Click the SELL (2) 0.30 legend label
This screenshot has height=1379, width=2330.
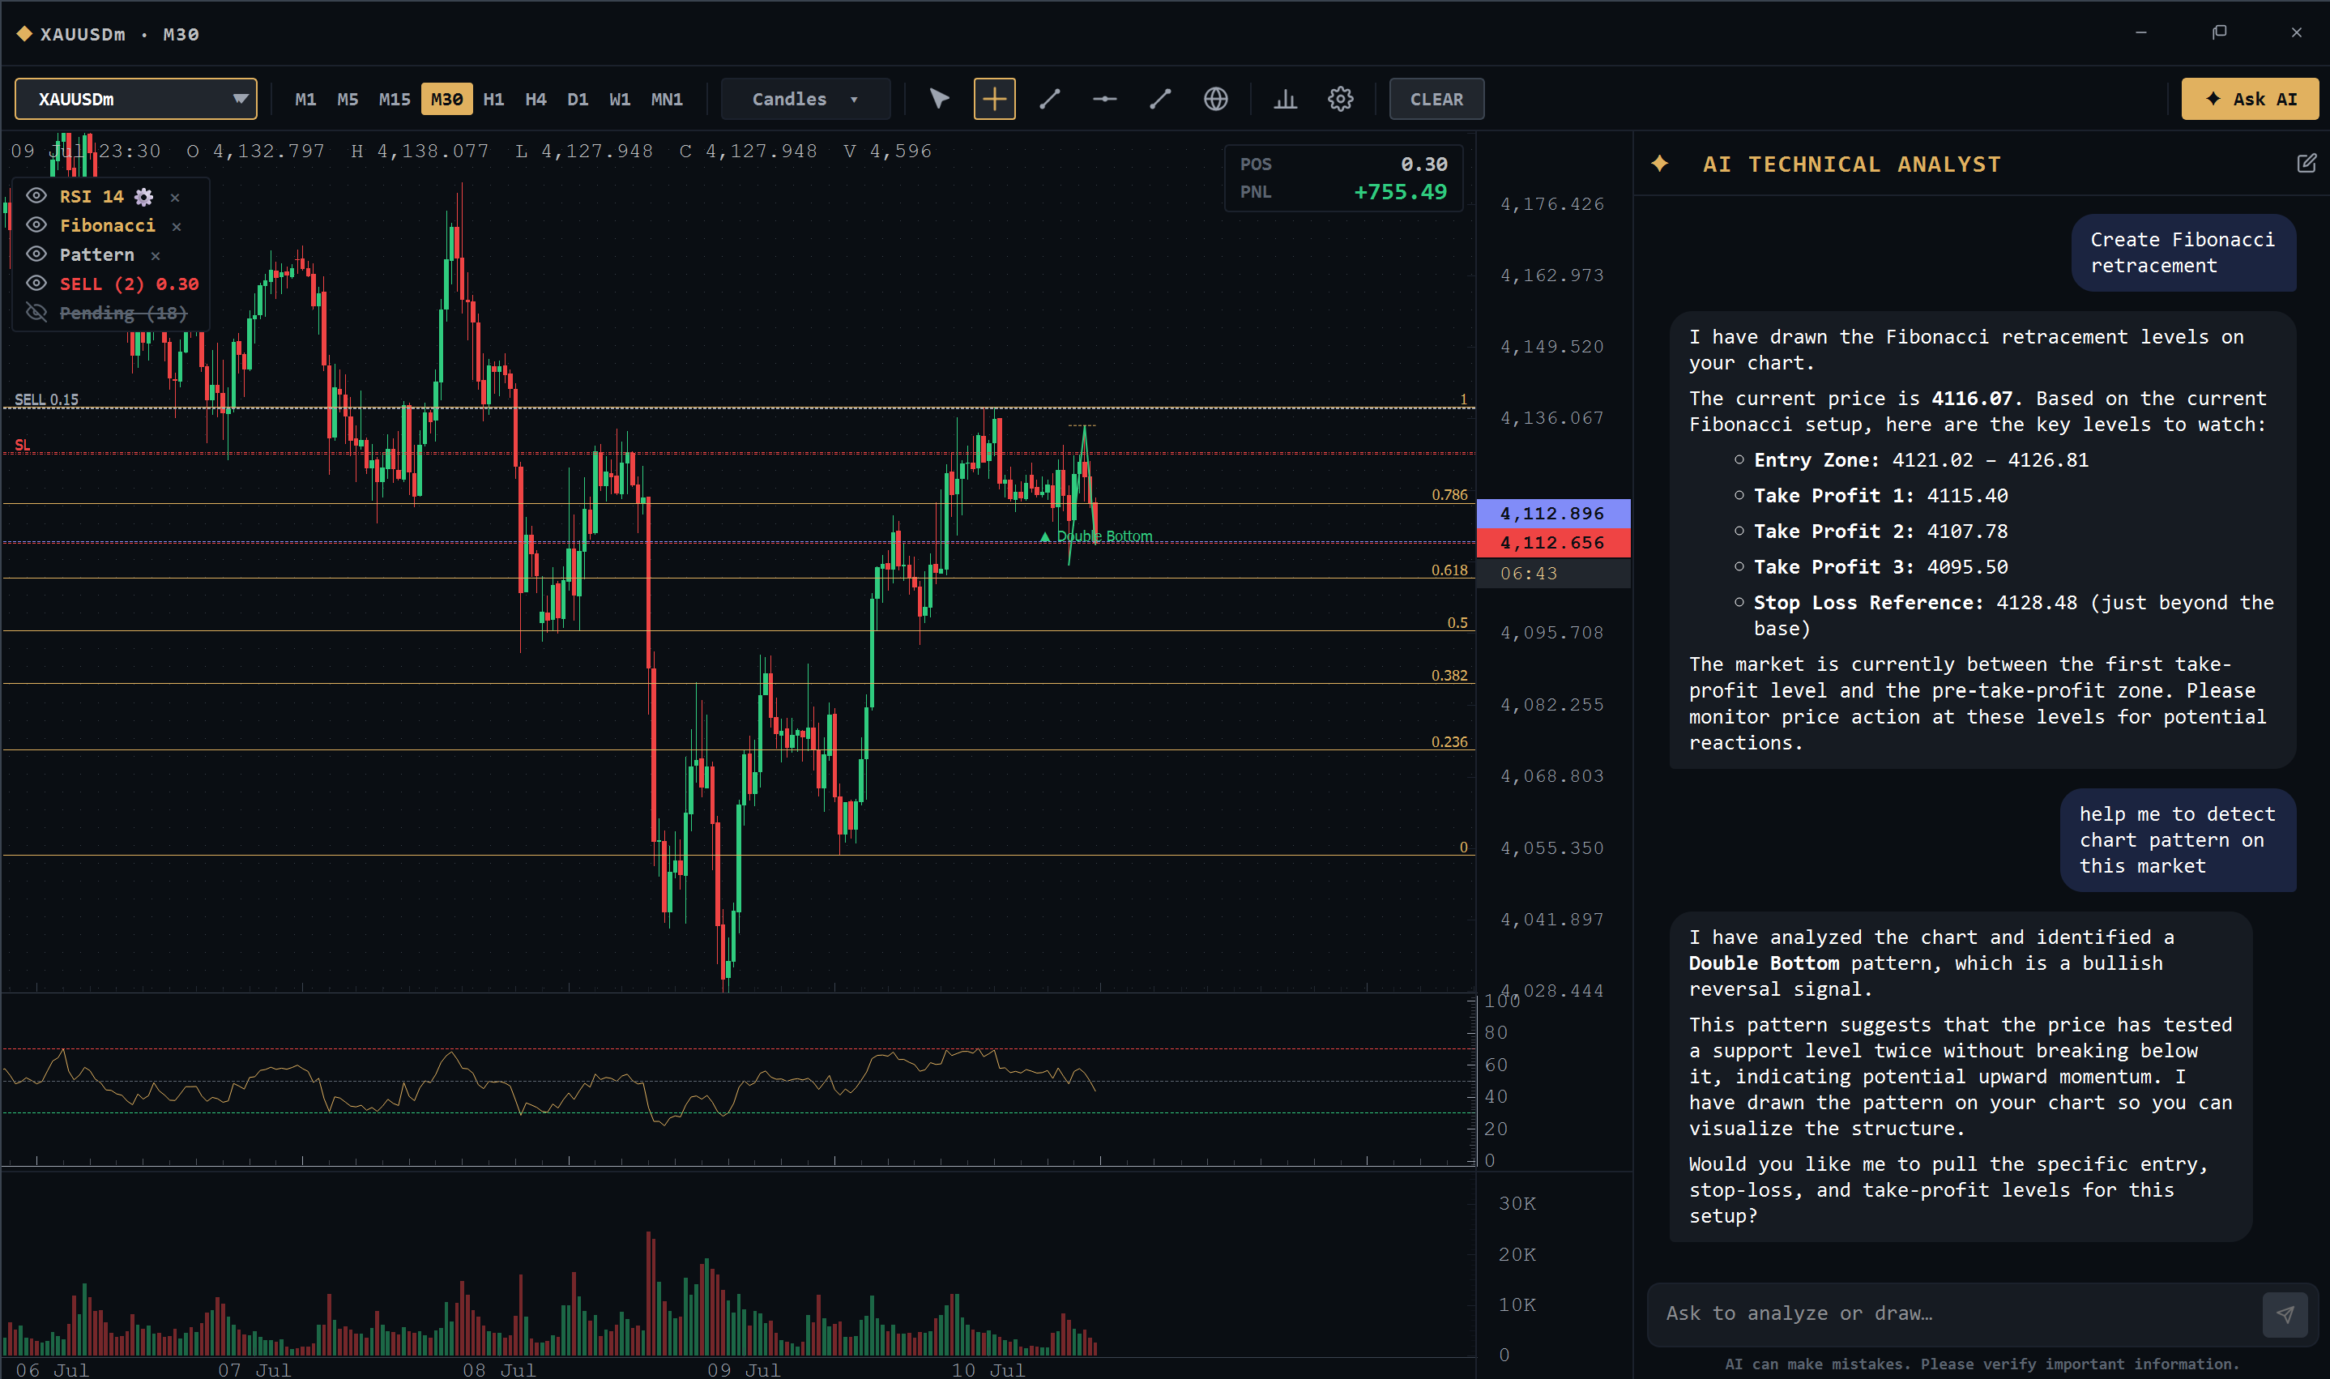[x=129, y=284]
